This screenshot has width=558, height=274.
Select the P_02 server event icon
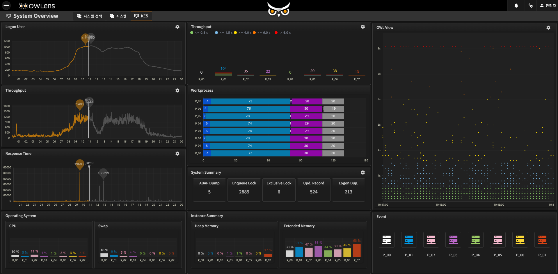coord(431,240)
